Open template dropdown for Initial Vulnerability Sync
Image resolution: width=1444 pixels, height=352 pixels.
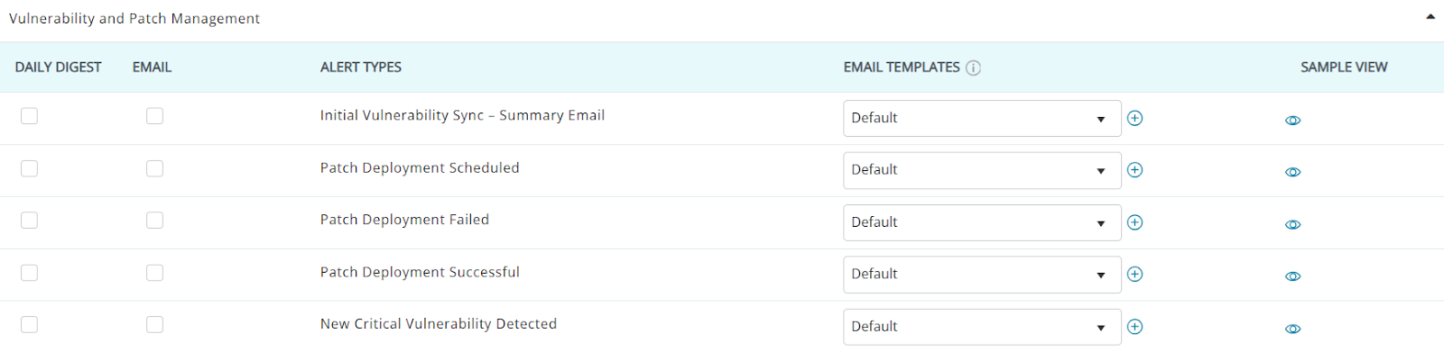point(982,118)
